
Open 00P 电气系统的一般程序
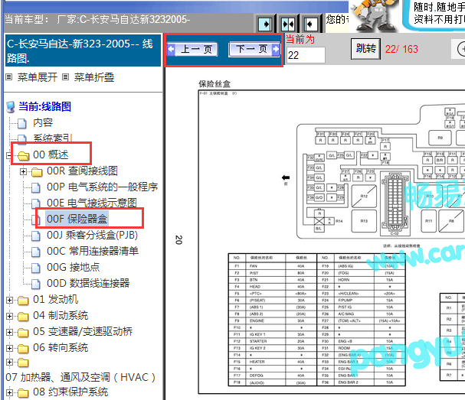click(x=103, y=187)
